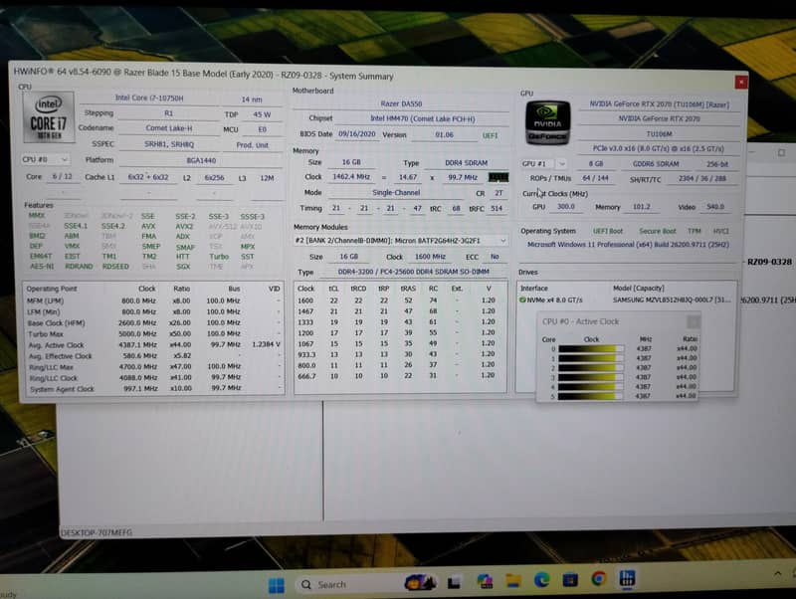The image size is (796, 599).
Task: Open Microsoft Store from the taskbar
Action: [570, 579]
